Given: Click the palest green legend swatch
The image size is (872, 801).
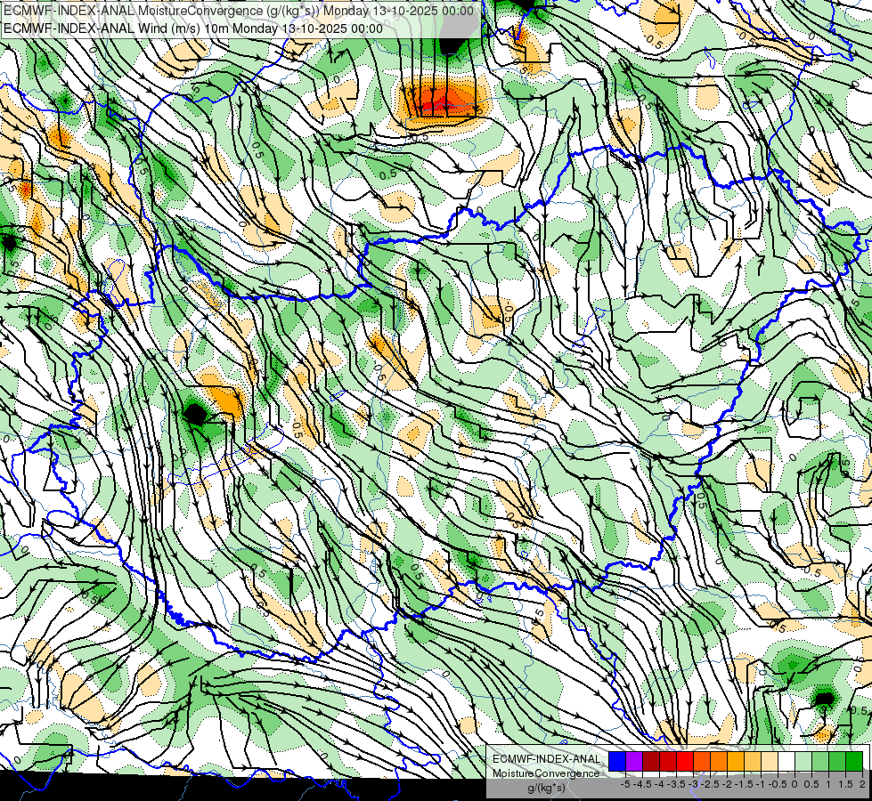Looking at the screenshot, I should point(803,762).
